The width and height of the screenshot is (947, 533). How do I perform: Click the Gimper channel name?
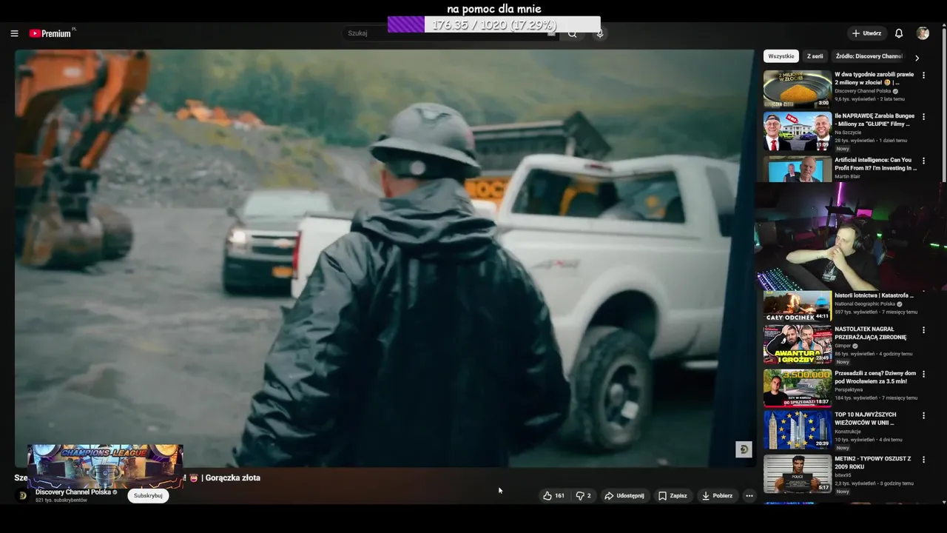tap(843, 346)
